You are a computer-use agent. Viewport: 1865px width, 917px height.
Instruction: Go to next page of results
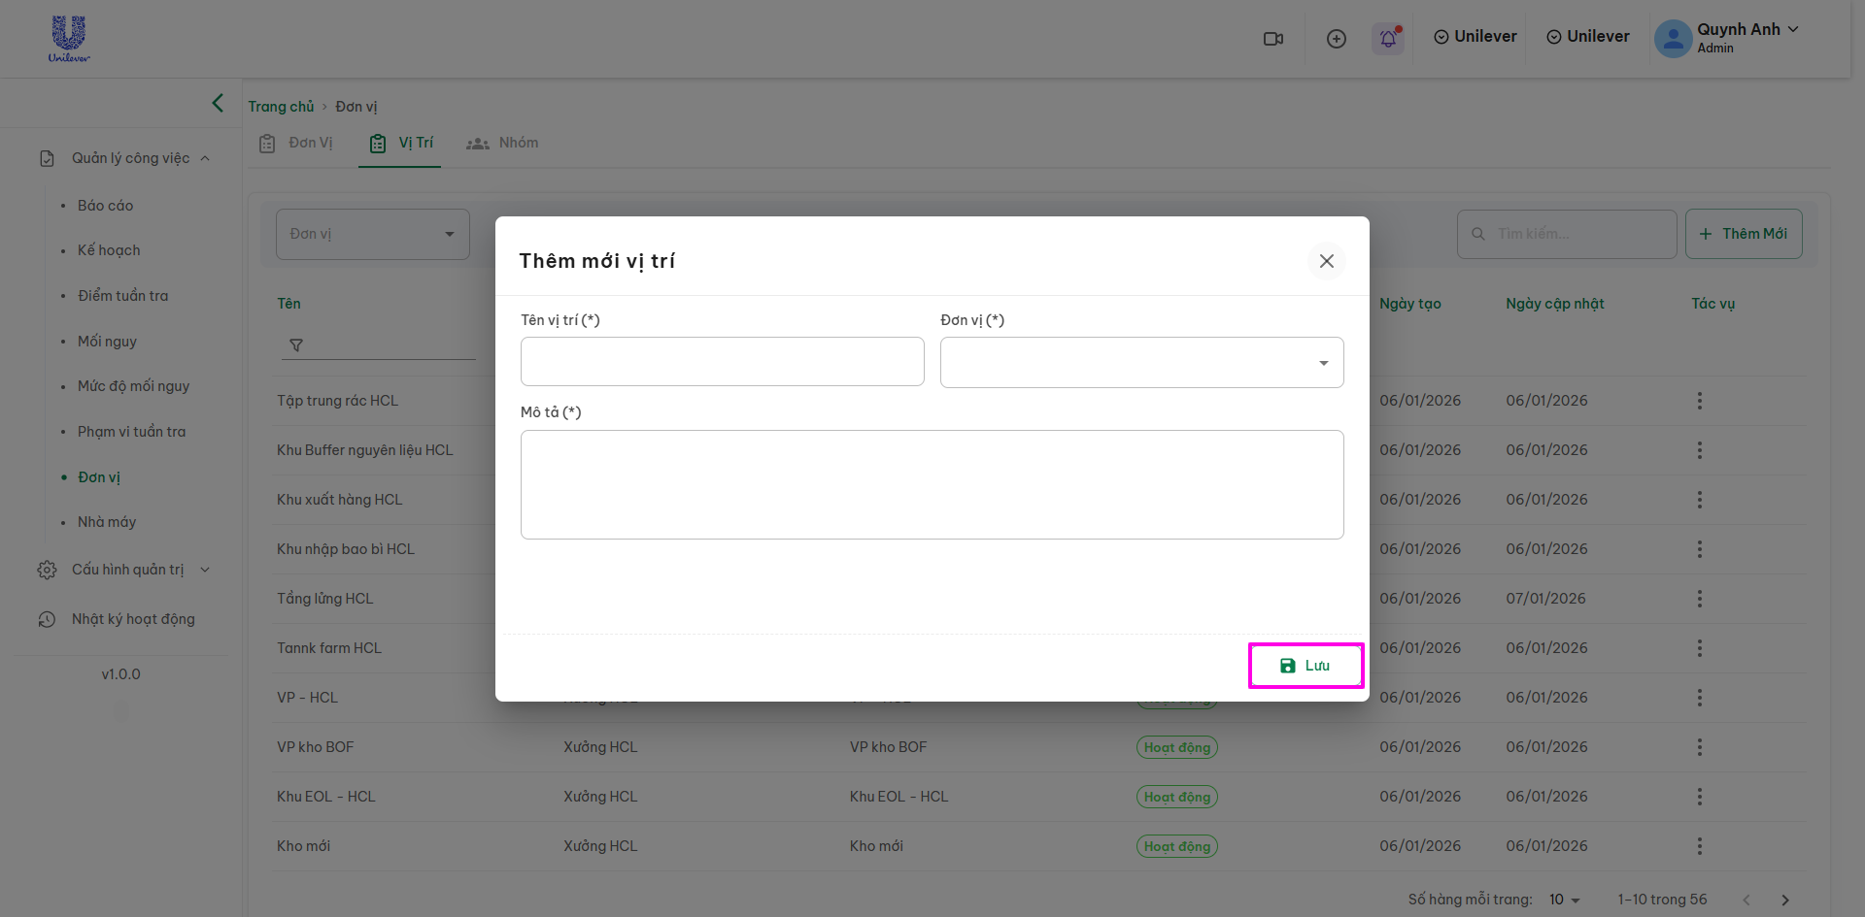[1784, 900]
